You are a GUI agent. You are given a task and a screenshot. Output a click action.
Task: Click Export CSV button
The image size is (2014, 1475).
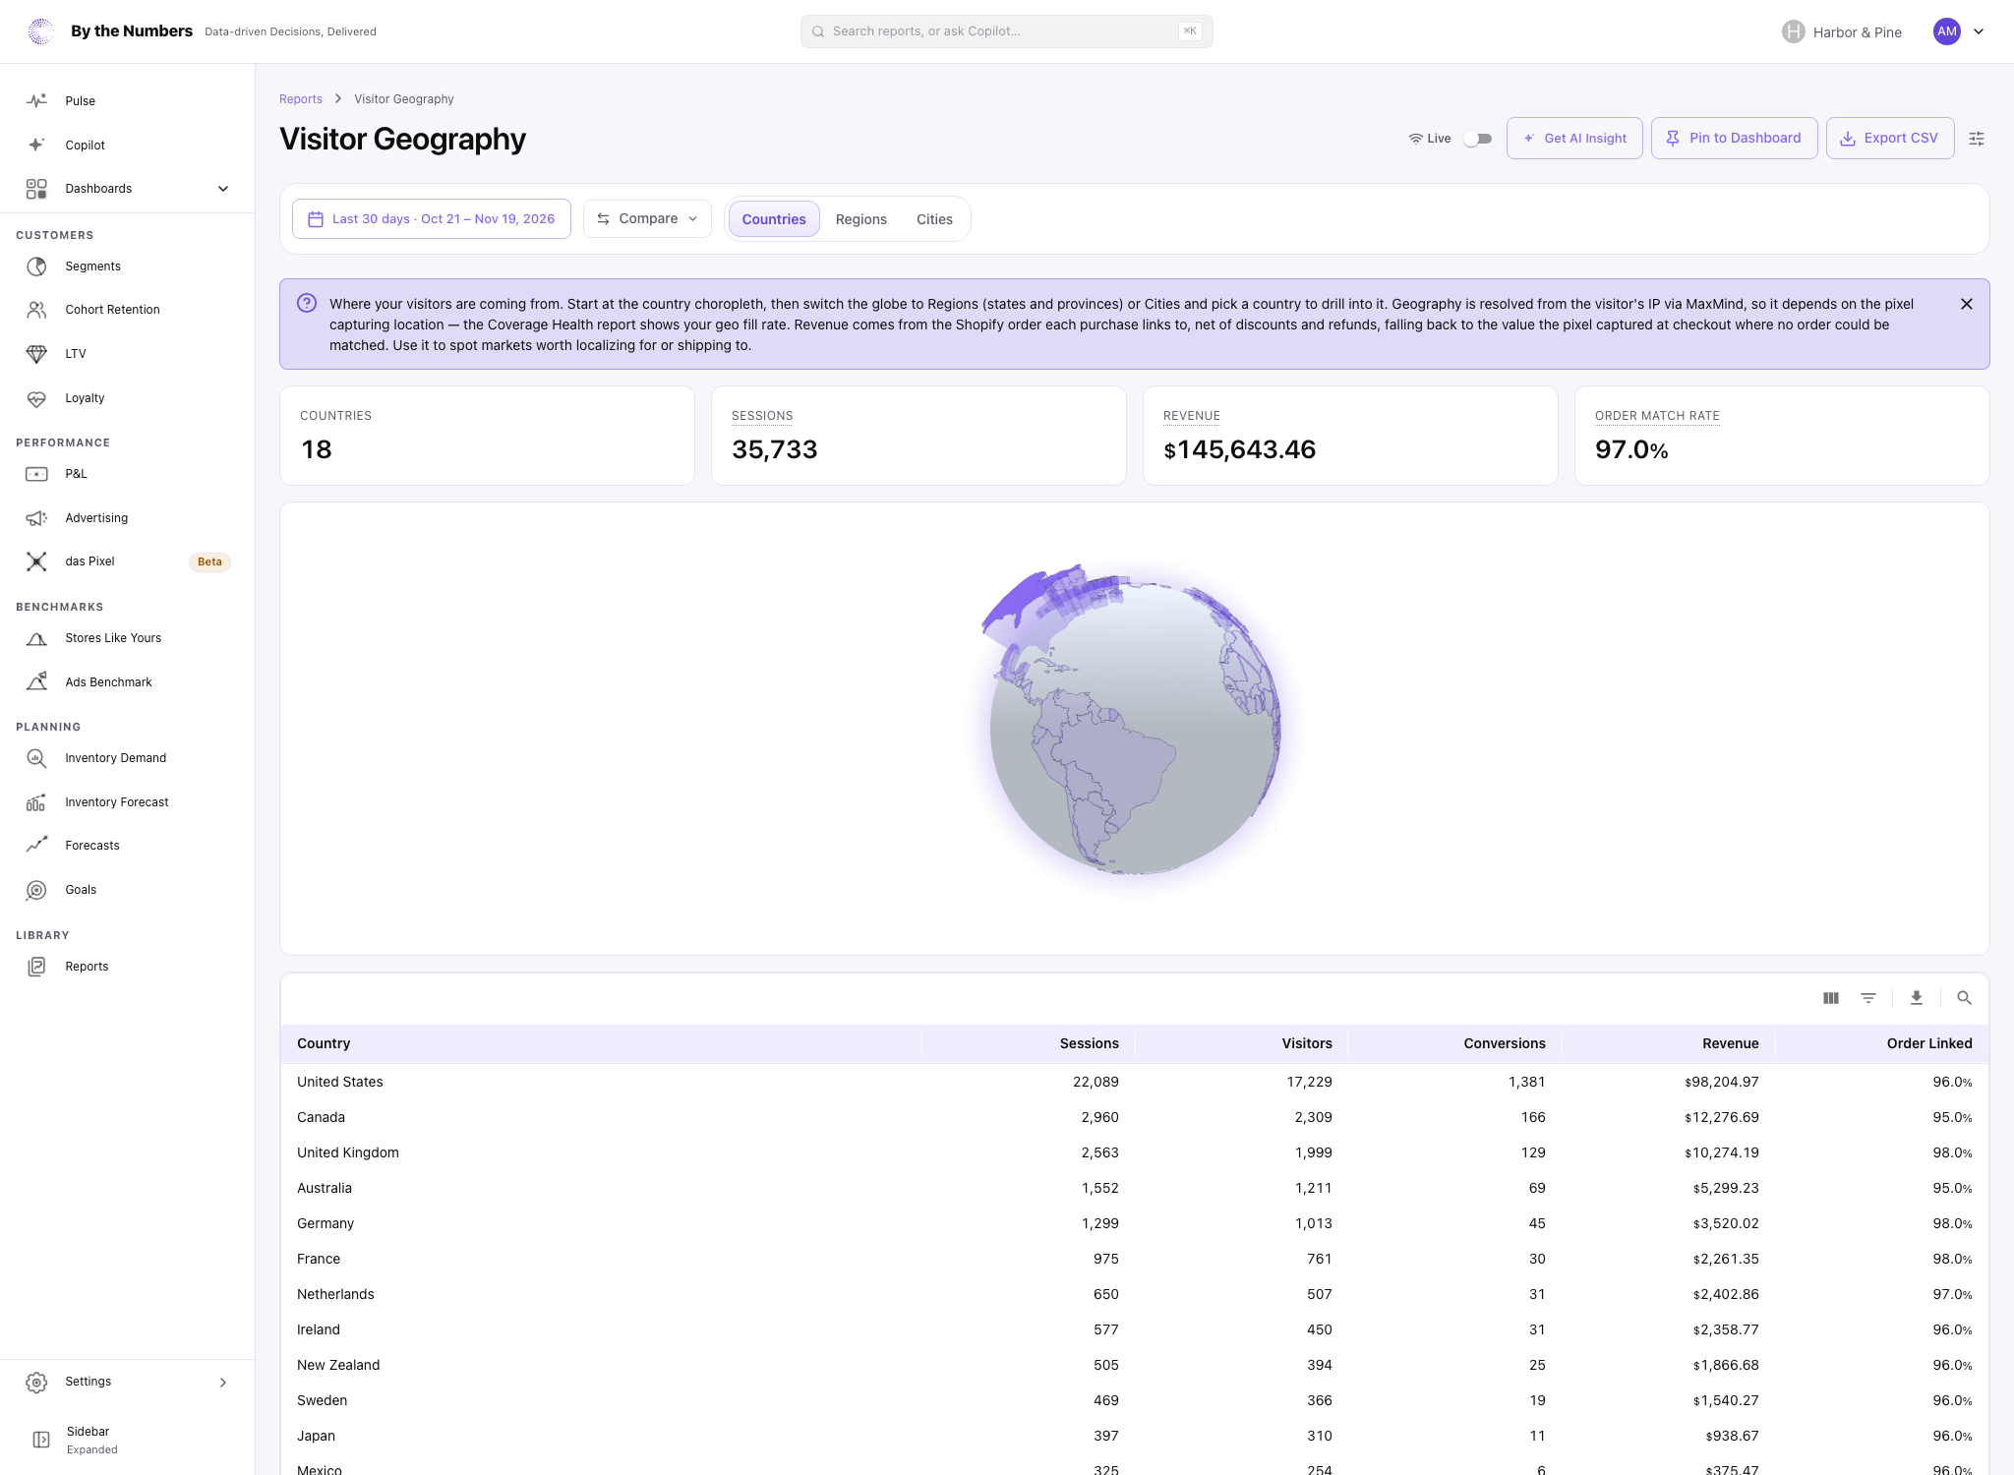1890,139
